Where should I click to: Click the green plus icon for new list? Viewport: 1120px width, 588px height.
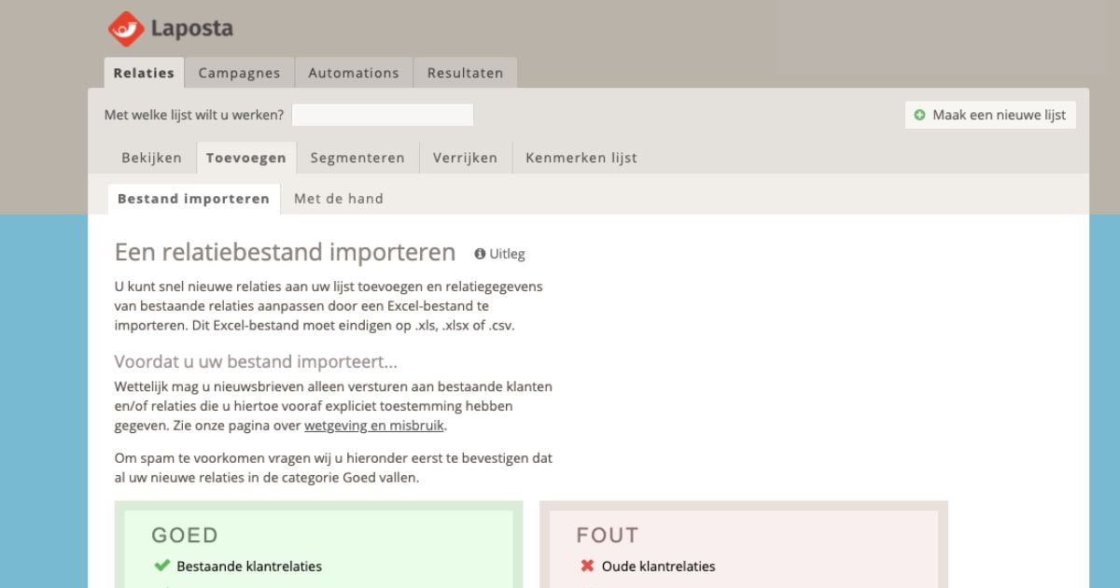coord(919,115)
